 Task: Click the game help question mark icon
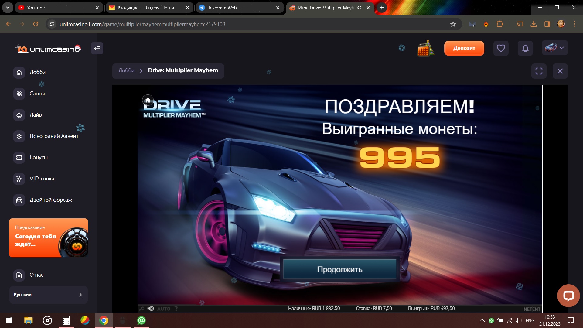coord(176,309)
